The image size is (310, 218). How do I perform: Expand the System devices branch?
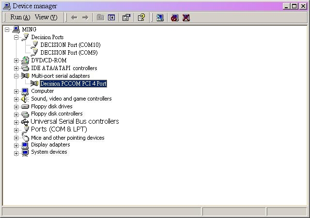click(x=16, y=153)
